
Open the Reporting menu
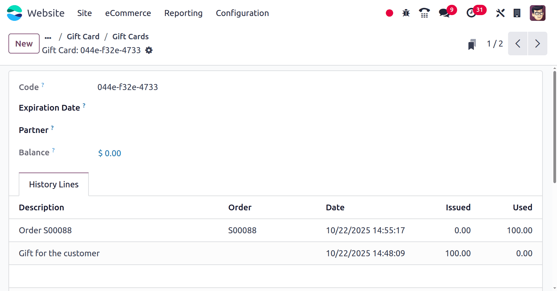183,13
